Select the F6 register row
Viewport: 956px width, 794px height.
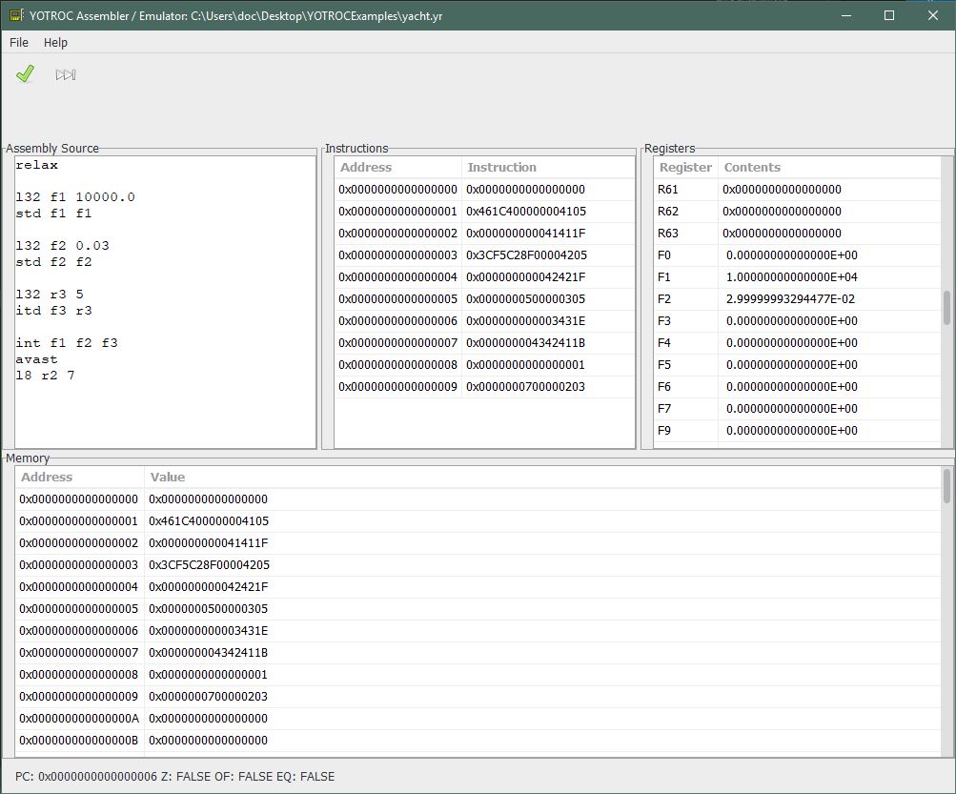point(797,387)
